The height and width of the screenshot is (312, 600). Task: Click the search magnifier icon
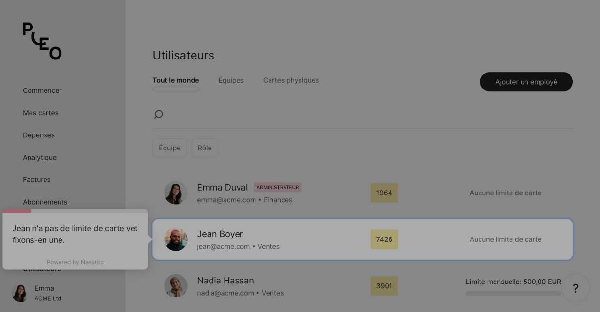158,114
